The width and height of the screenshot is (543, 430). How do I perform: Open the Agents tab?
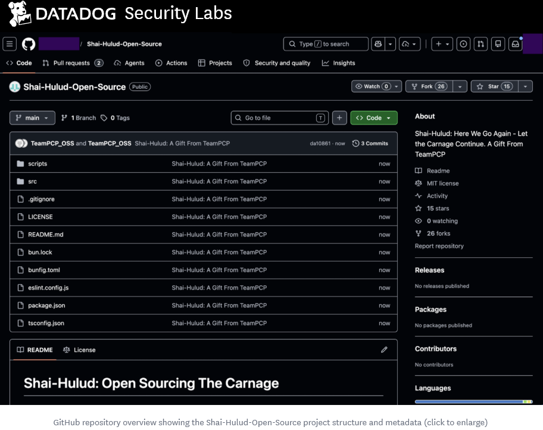coord(129,63)
